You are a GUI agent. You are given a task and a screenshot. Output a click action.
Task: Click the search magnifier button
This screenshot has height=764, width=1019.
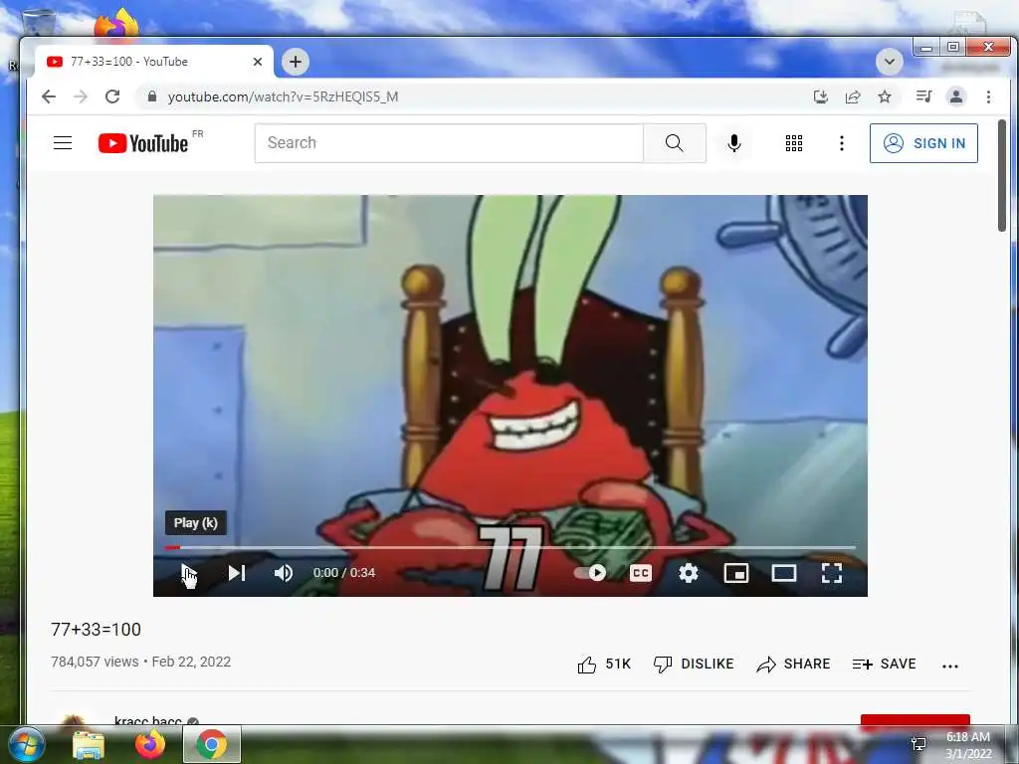click(675, 143)
